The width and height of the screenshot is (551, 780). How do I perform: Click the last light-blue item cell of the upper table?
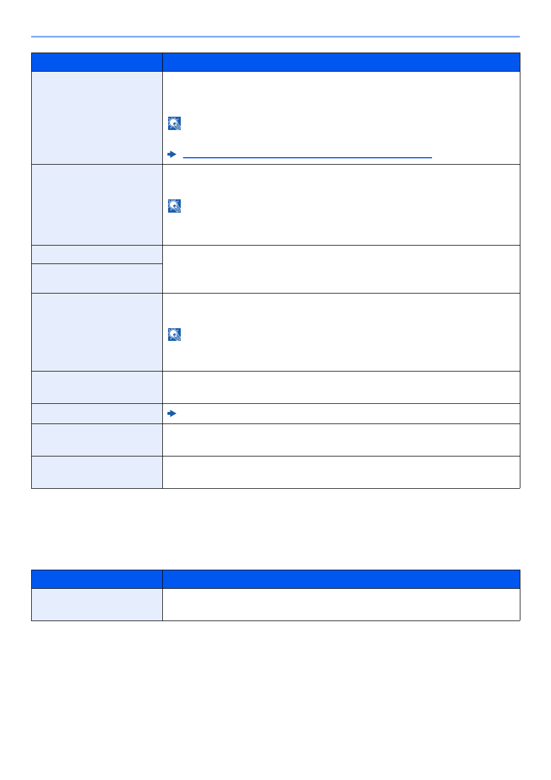click(97, 473)
